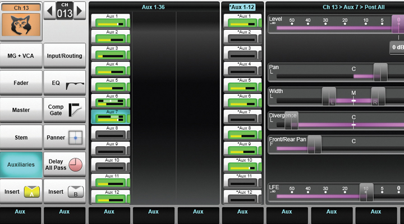Select Insert B
The width and height of the screenshot is (404, 224).
click(65, 192)
